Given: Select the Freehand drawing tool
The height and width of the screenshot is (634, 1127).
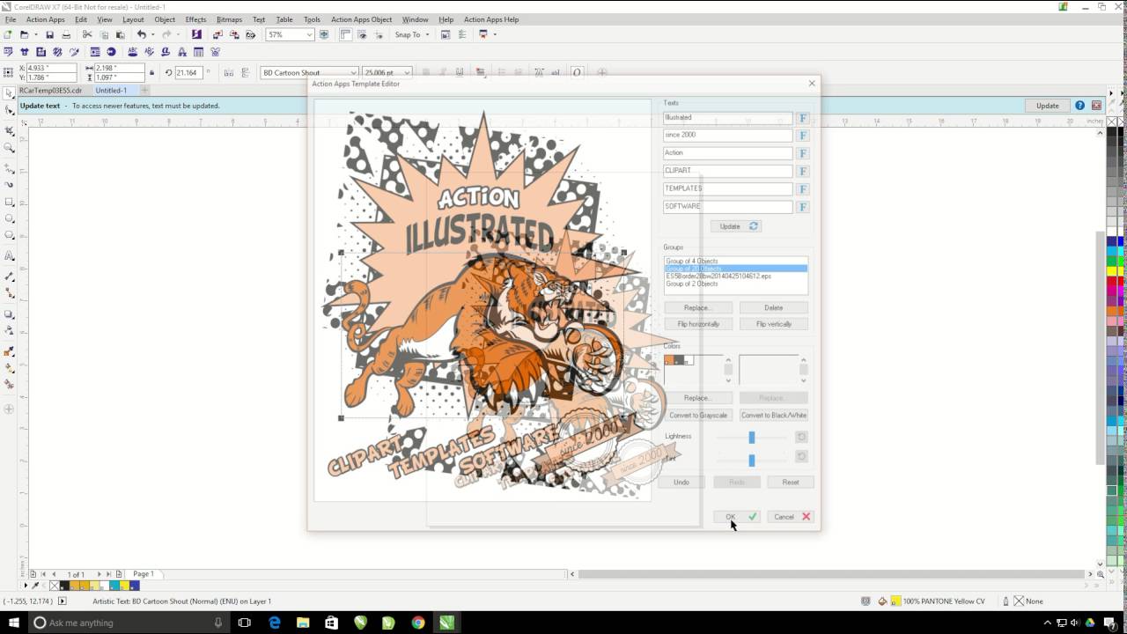Looking at the screenshot, I should tap(10, 167).
